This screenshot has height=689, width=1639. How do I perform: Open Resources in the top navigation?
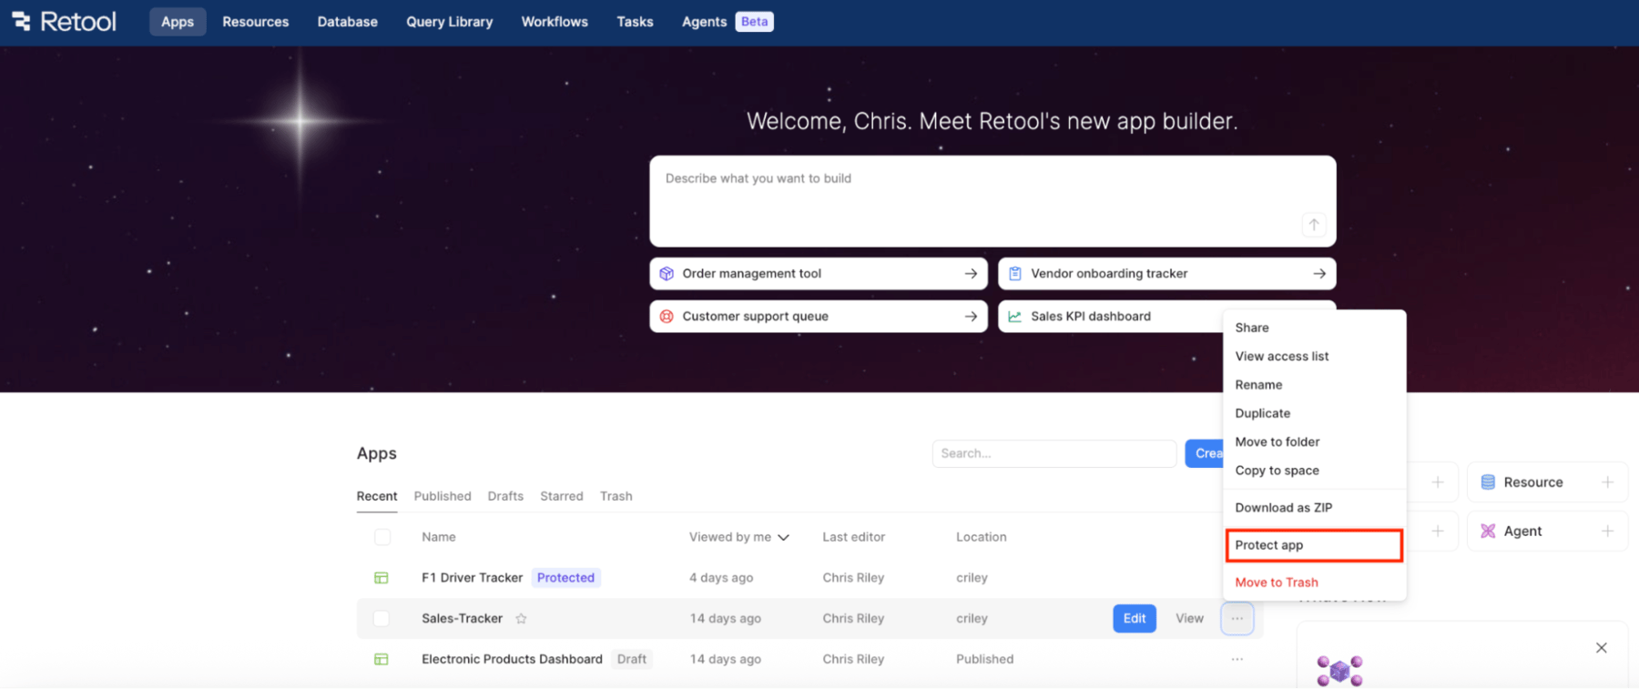255,22
